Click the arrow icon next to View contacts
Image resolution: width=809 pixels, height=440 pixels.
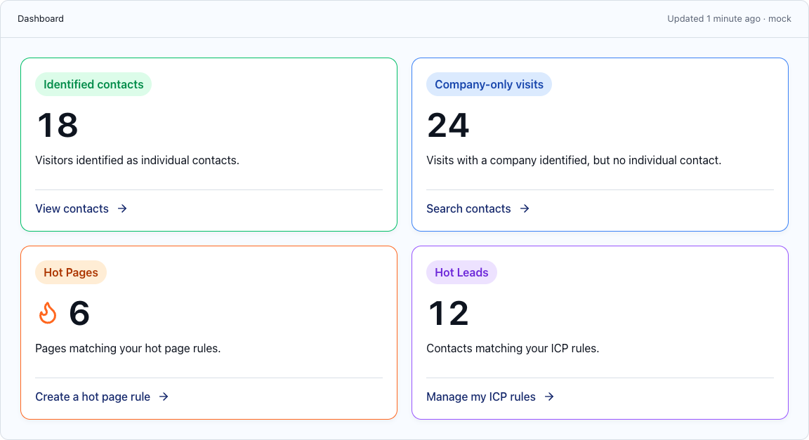122,208
